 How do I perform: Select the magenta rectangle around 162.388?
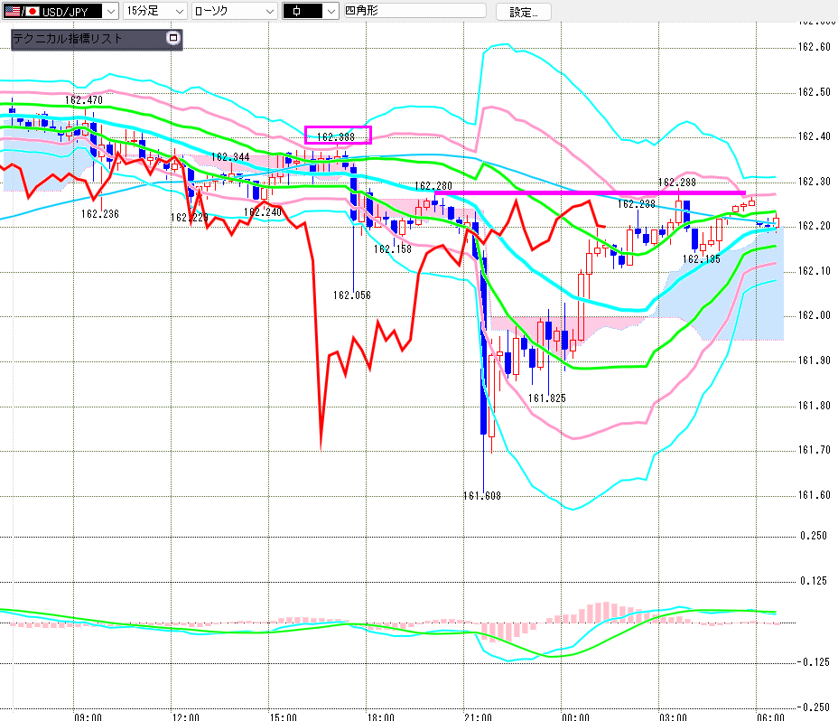click(x=338, y=135)
